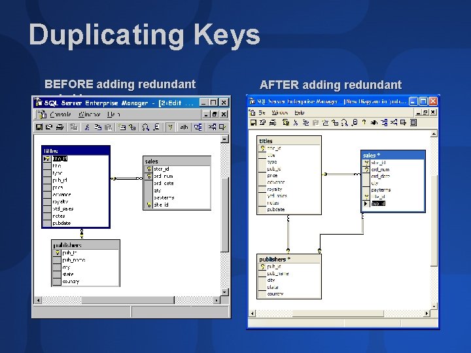
Task: Click Print icon in AFTER window toolbar
Action: click(273, 122)
